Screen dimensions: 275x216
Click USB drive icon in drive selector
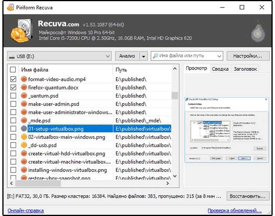click(12, 57)
